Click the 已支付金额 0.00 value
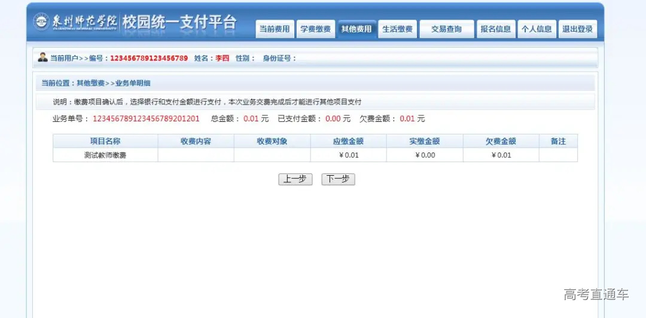This screenshot has height=318, width=646. (333, 119)
